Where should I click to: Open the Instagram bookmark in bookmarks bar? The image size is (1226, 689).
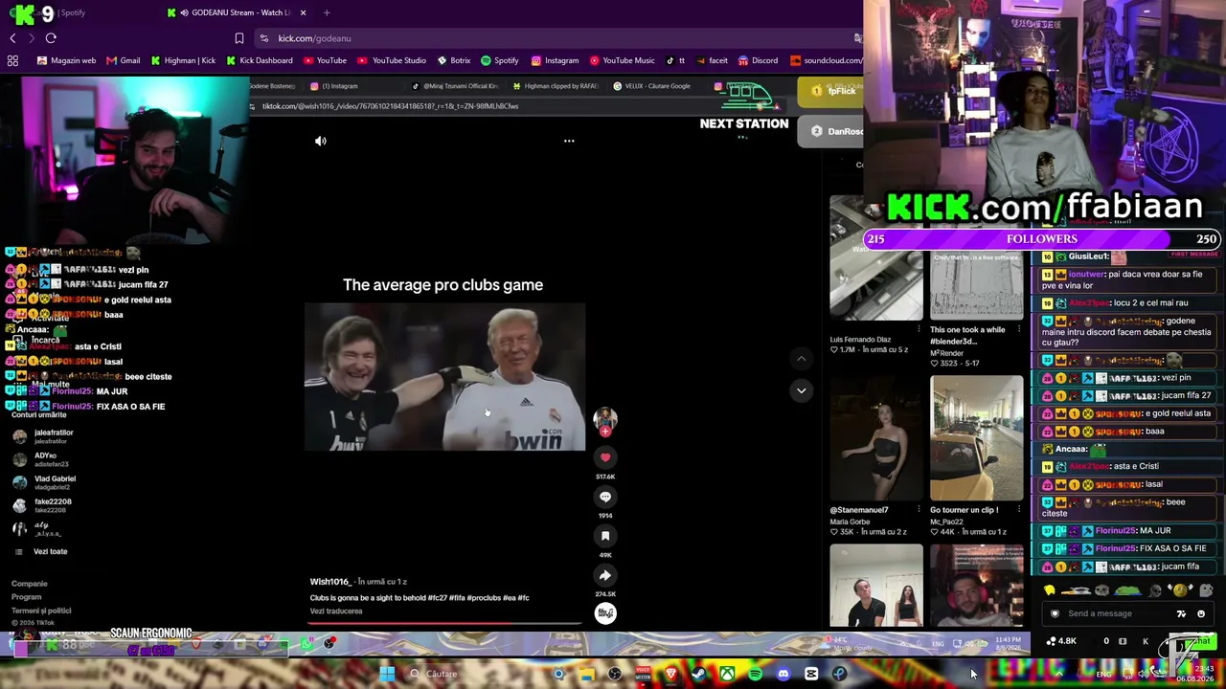pyautogui.click(x=555, y=60)
